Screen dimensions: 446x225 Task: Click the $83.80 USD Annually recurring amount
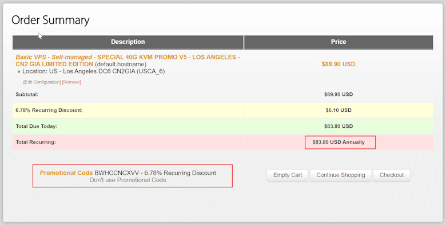click(x=339, y=142)
